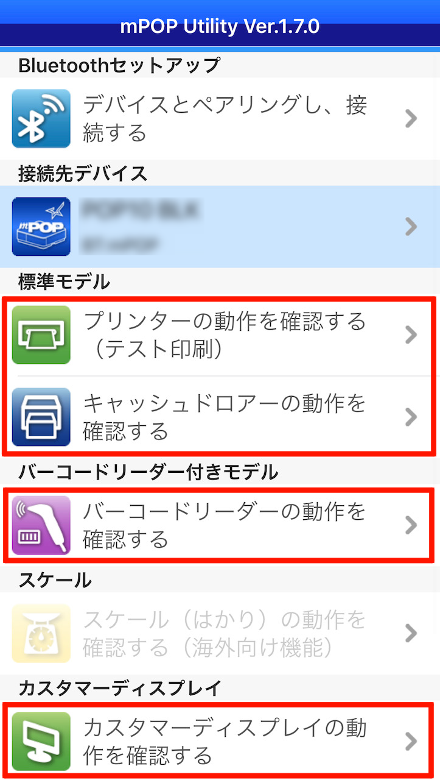
Task: Tap the green customer display icon
Action: tap(41, 742)
